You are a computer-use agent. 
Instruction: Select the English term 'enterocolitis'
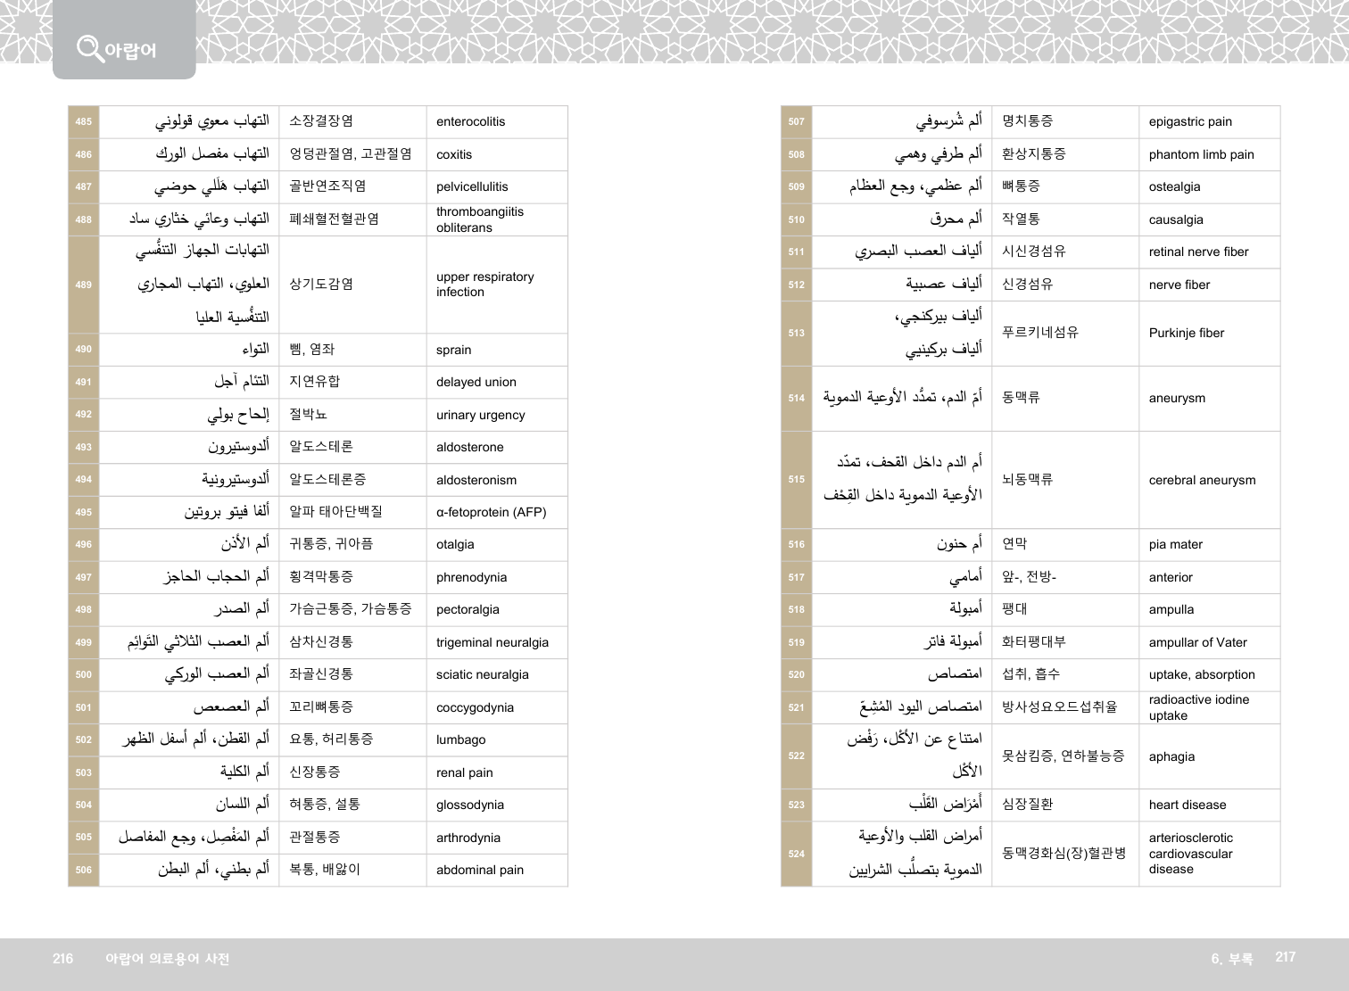tap(470, 122)
